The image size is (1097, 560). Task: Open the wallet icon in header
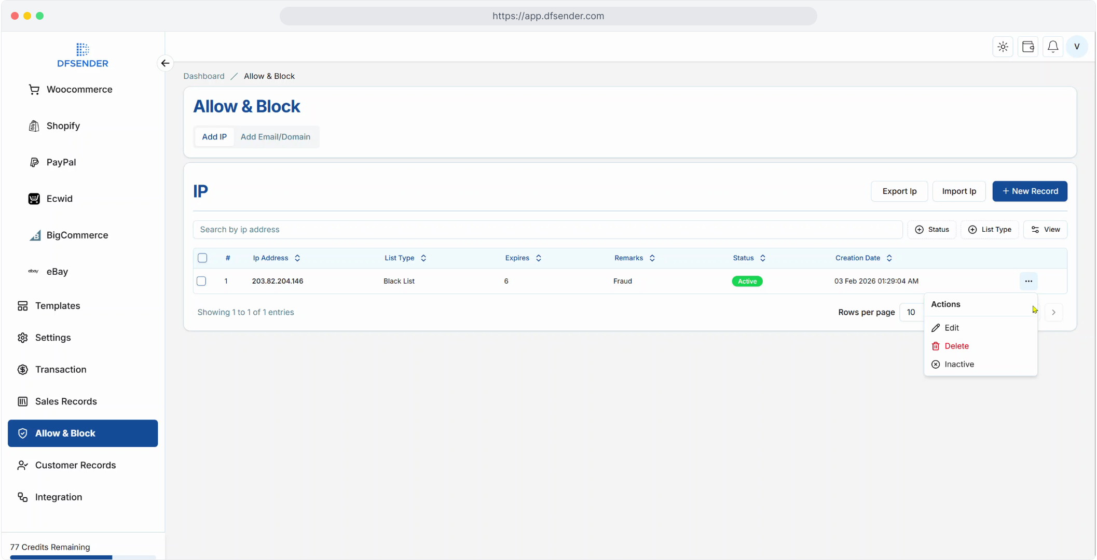tap(1028, 47)
